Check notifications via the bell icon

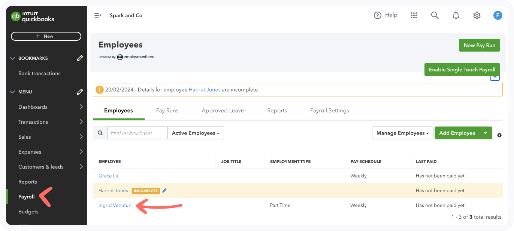pyautogui.click(x=456, y=15)
